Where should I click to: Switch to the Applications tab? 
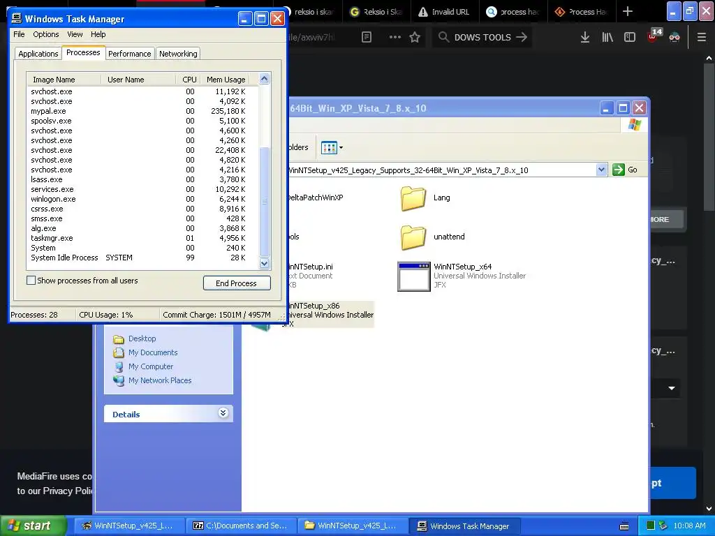pos(38,54)
